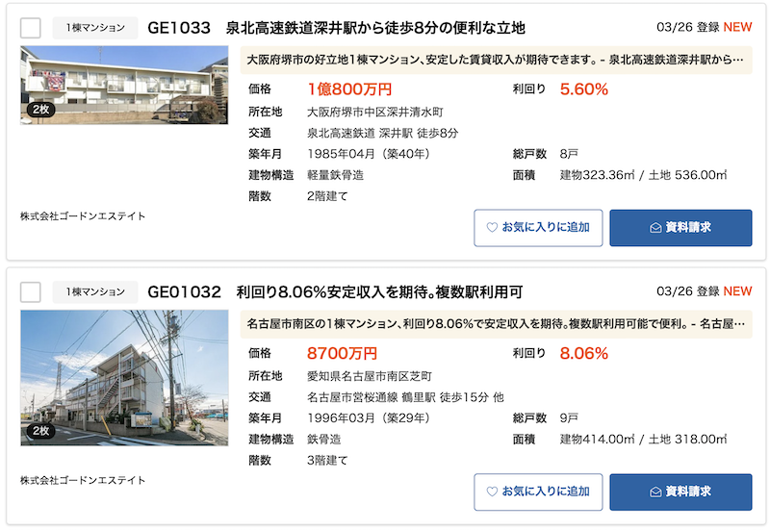
Task: Add GE01032 to favorites with お気に入りに追加
Action: pos(538,492)
